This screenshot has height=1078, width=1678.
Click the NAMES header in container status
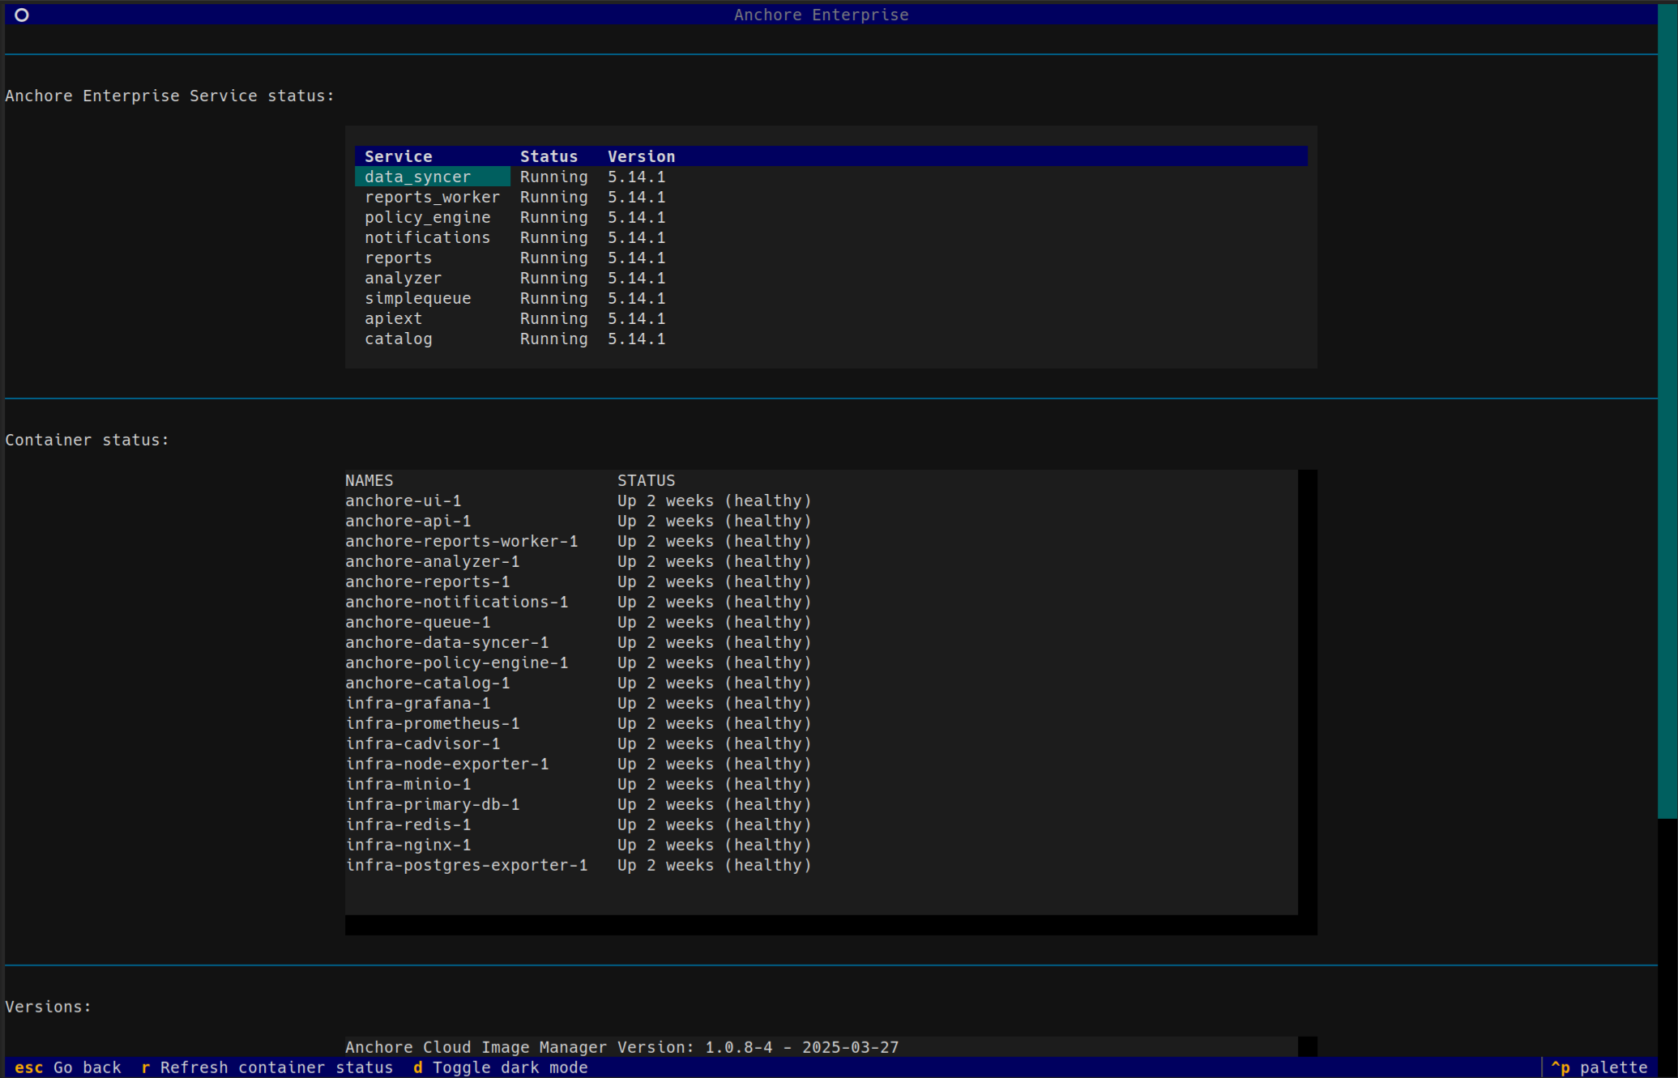369,480
